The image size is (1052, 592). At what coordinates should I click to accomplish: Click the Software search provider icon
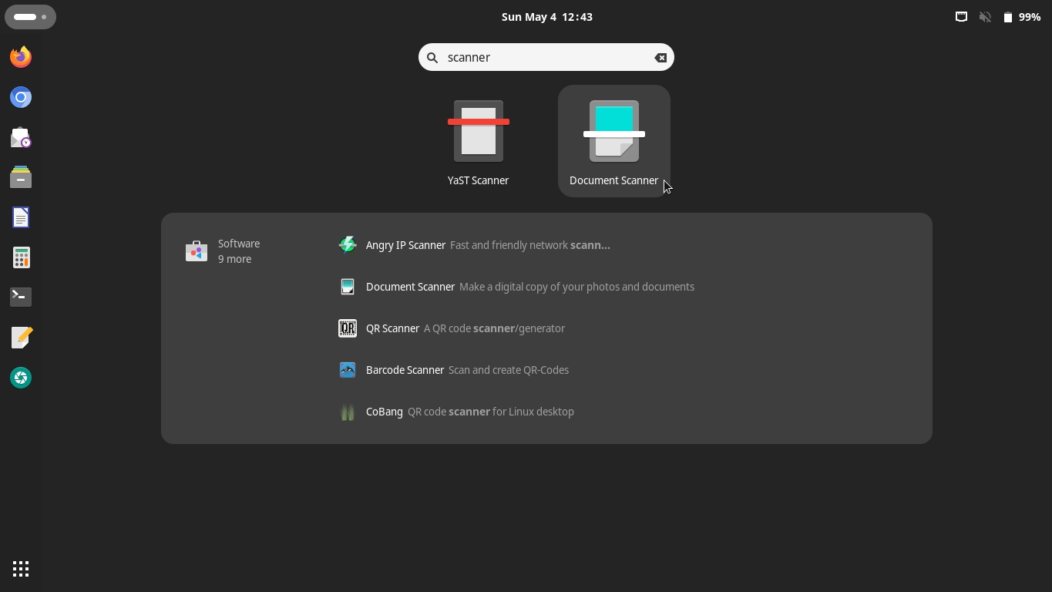[x=197, y=251]
